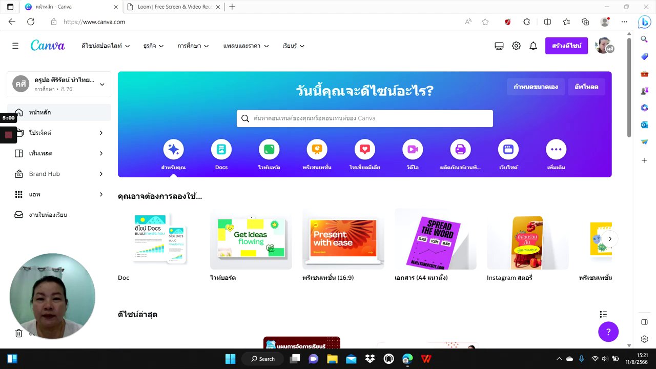The image size is (656, 369).
Task: Click the page vertical scrollbar
Action: [x=629, y=87]
